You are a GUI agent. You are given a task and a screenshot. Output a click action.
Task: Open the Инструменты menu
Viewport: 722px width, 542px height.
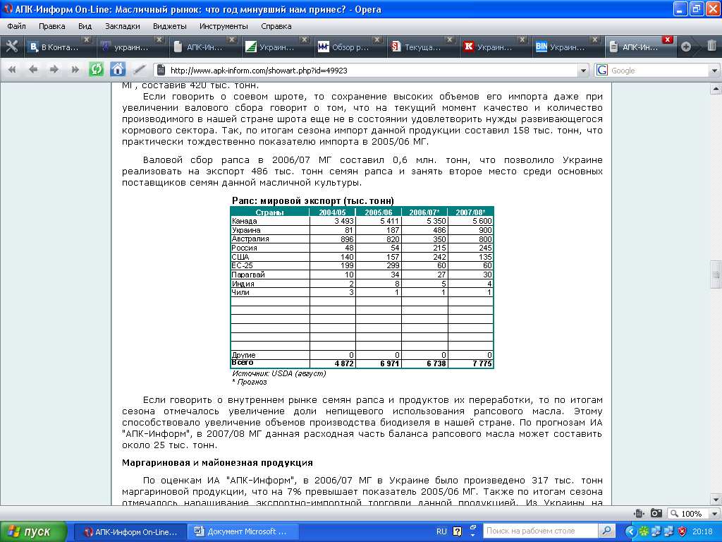click(x=224, y=26)
